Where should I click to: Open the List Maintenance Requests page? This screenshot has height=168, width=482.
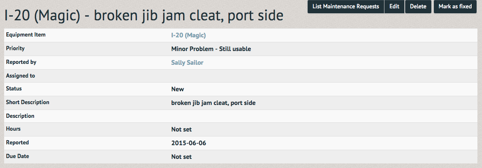(x=346, y=7)
